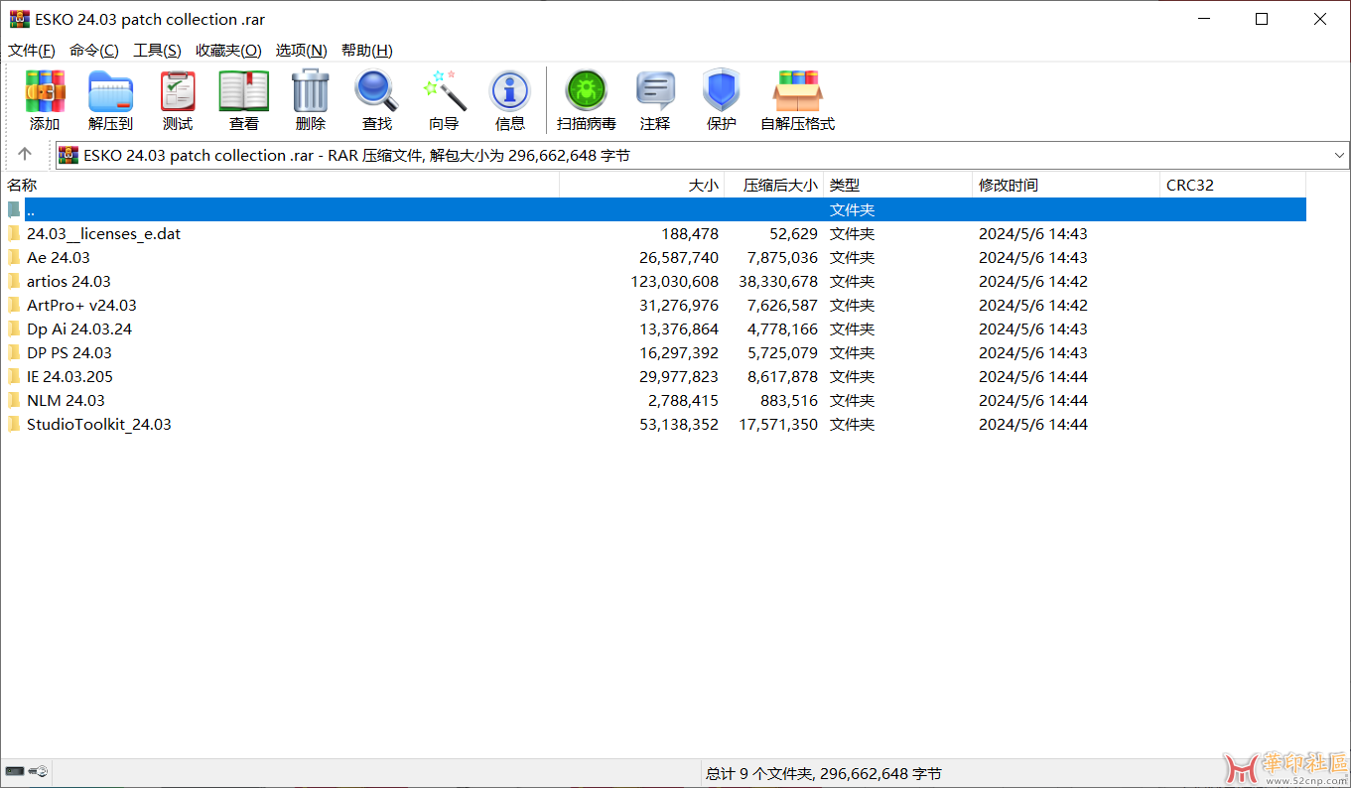Select the Dp Ai 24.03.24 folder name
This screenshot has width=1351, height=788.
[79, 329]
